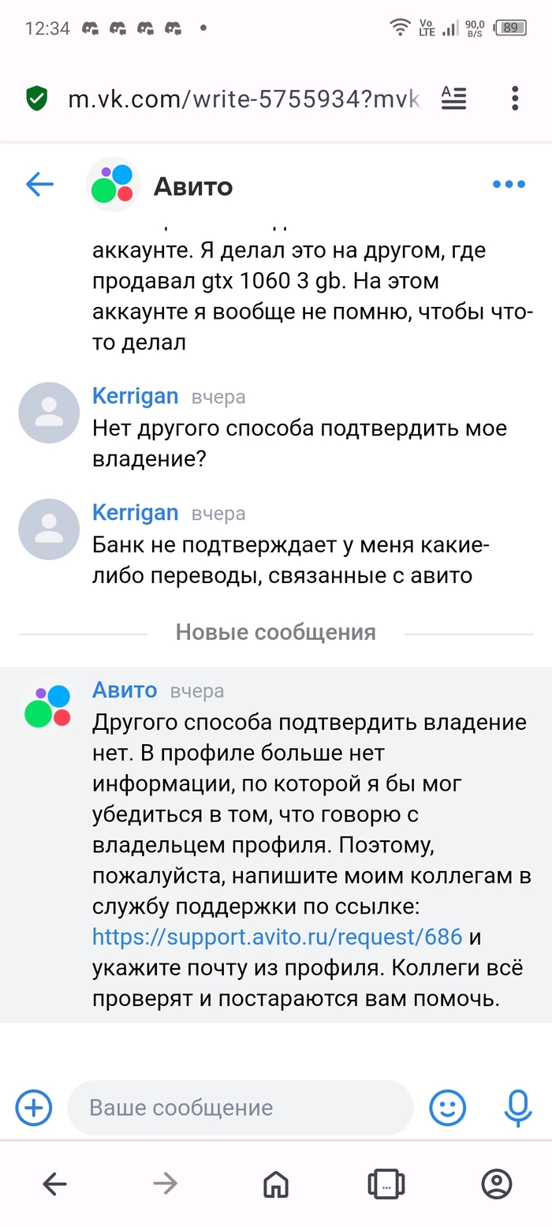Select the m.vk.com address bar URL
The image size is (552, 1227).
[244, 99]
